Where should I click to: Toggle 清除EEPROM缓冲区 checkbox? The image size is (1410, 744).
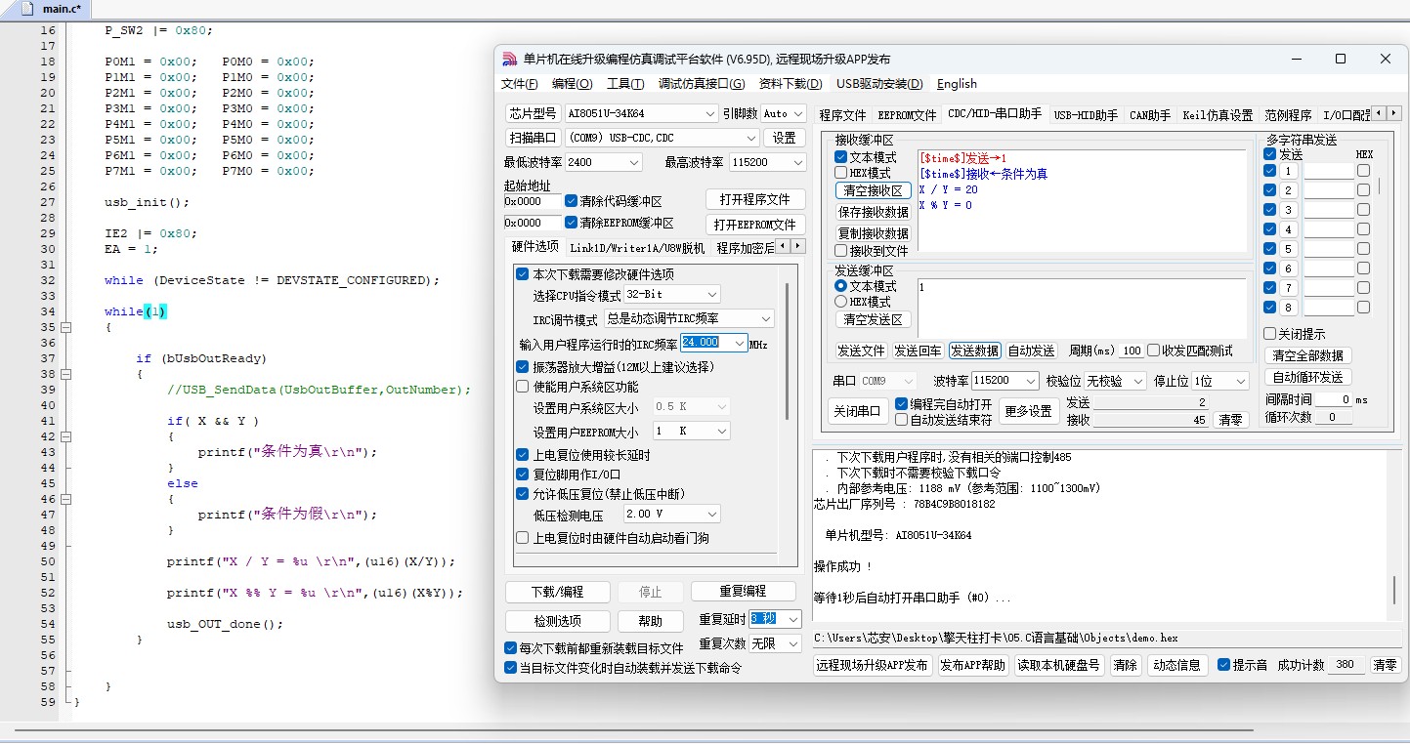pos(572,222)
